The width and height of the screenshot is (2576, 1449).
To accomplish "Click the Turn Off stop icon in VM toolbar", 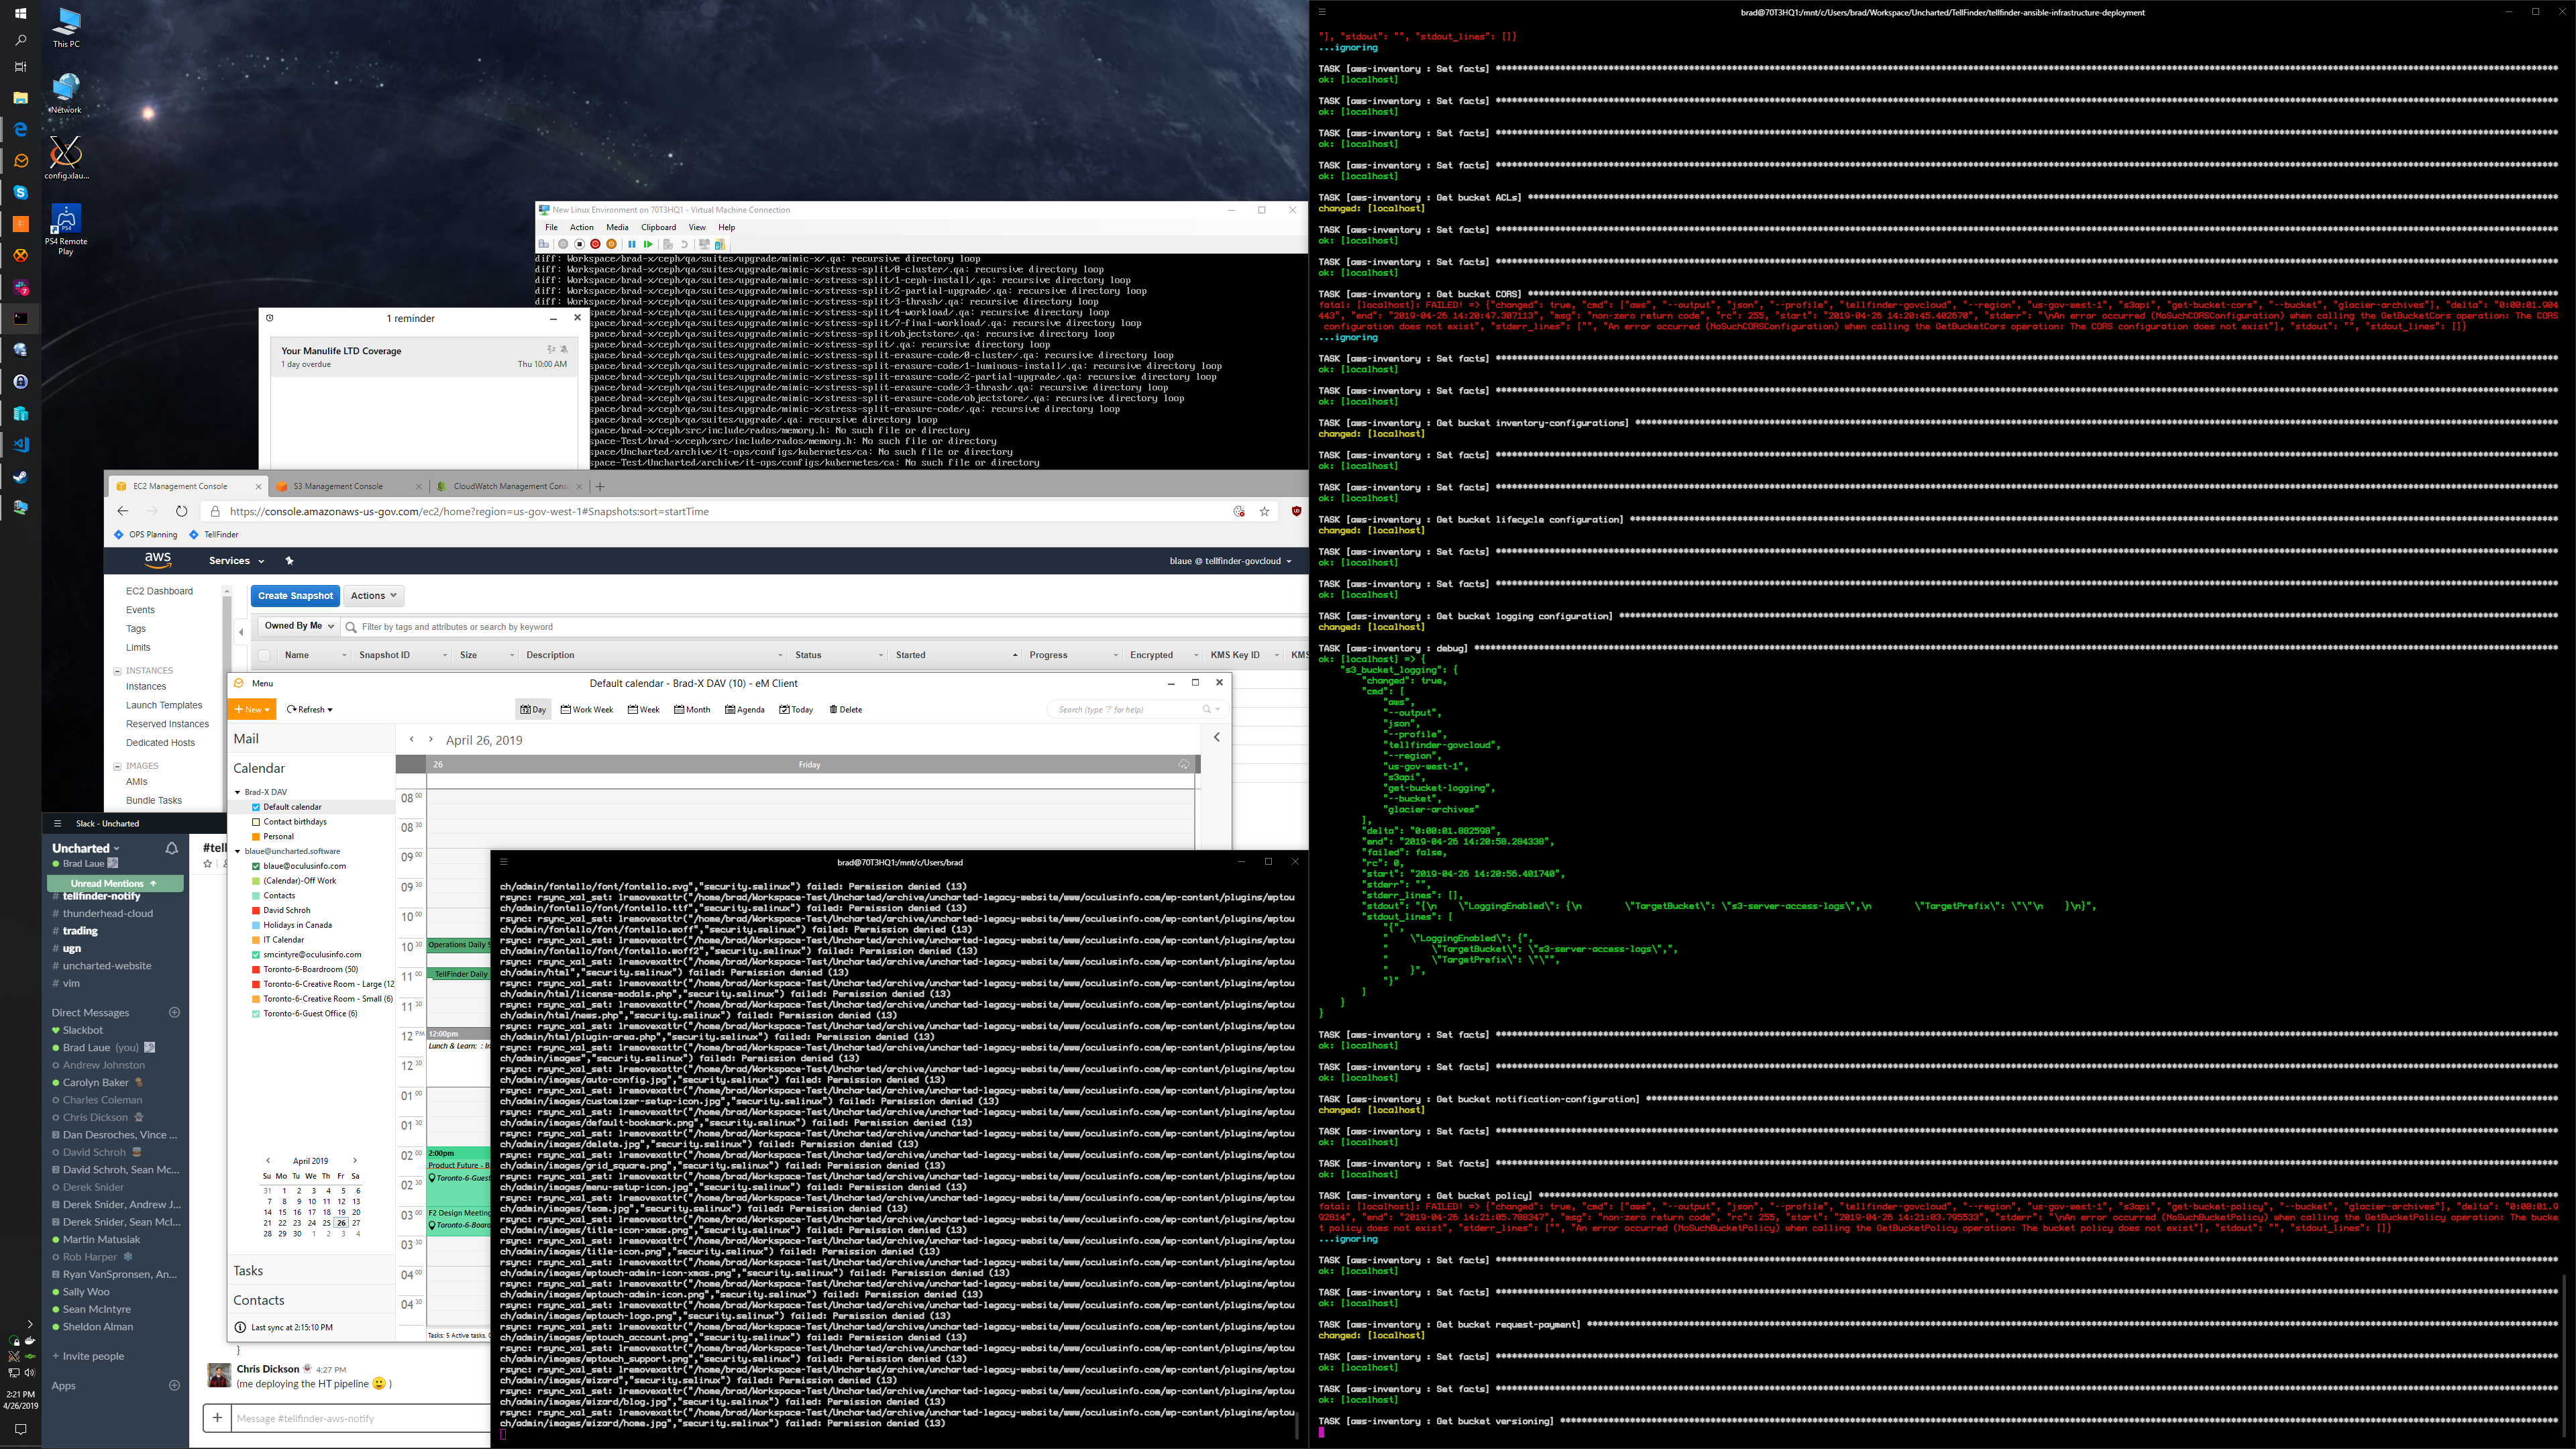I will (x=579, y=244).
